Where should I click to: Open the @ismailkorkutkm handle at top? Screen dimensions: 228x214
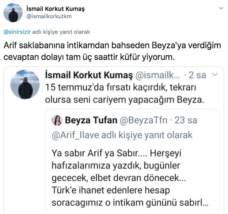tap(49, 16)
